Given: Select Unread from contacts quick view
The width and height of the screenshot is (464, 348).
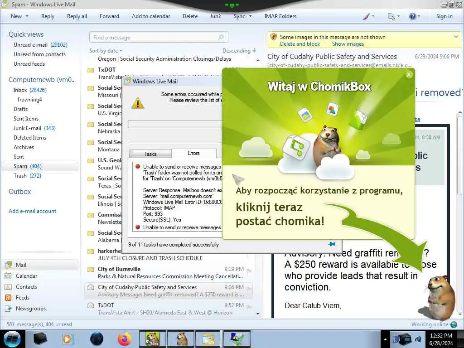Looking at the screenshot, I should coord(39,54).
